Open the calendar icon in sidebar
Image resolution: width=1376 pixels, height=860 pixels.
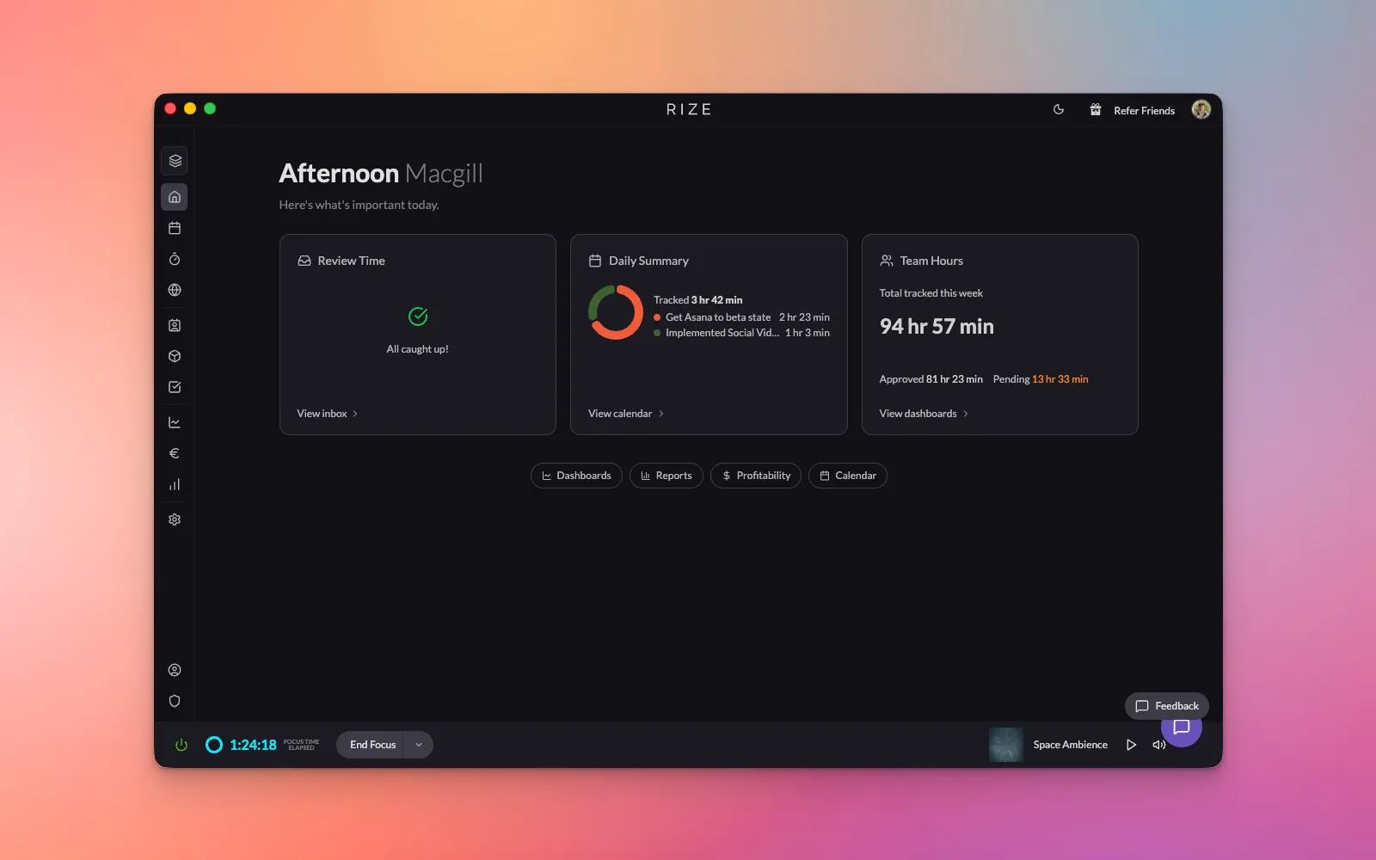click(175, 228)
